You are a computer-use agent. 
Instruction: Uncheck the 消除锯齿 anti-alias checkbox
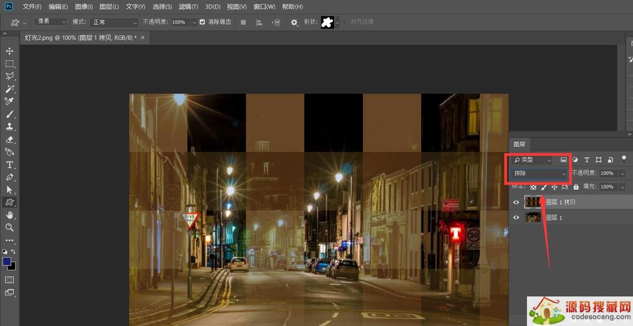tap(203, 22)
